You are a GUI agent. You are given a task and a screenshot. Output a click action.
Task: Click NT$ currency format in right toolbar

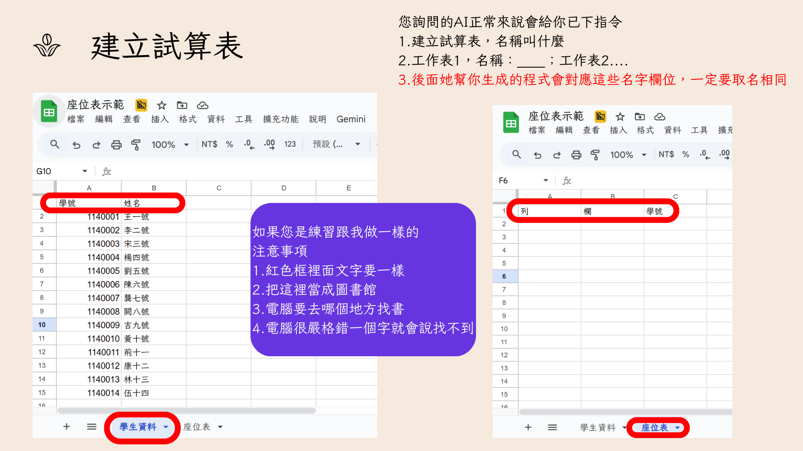pos(666,155)
